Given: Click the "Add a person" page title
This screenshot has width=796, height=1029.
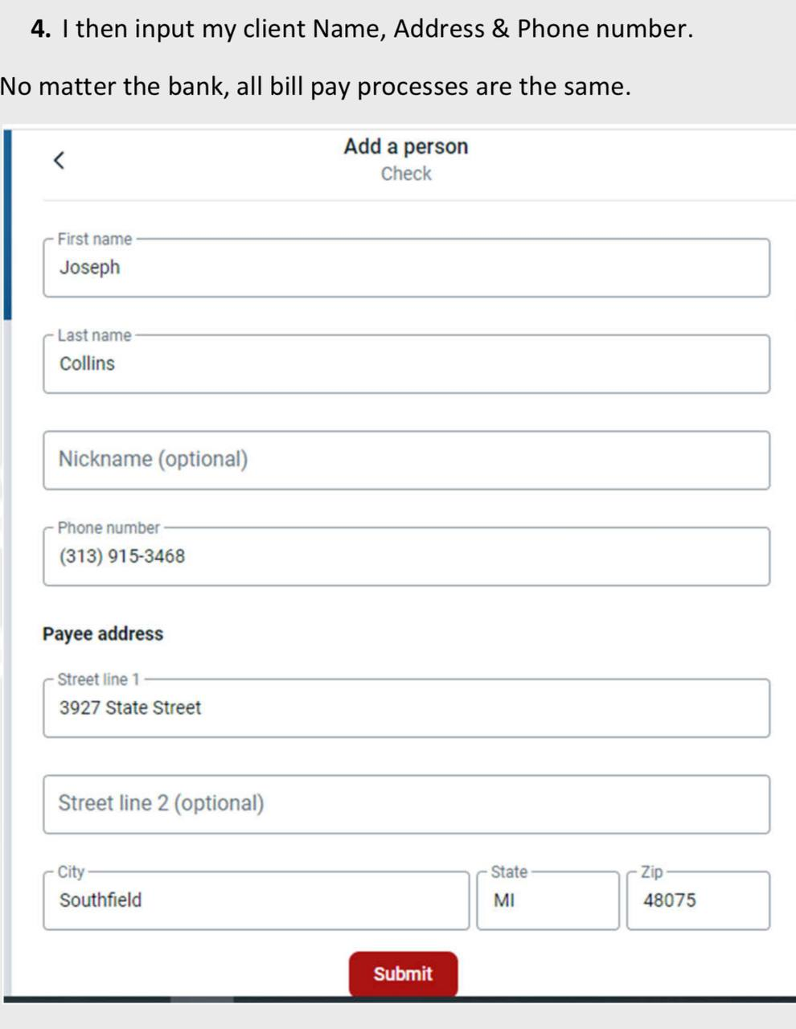Looking at the screenshot, I should [x=406, y=146].
